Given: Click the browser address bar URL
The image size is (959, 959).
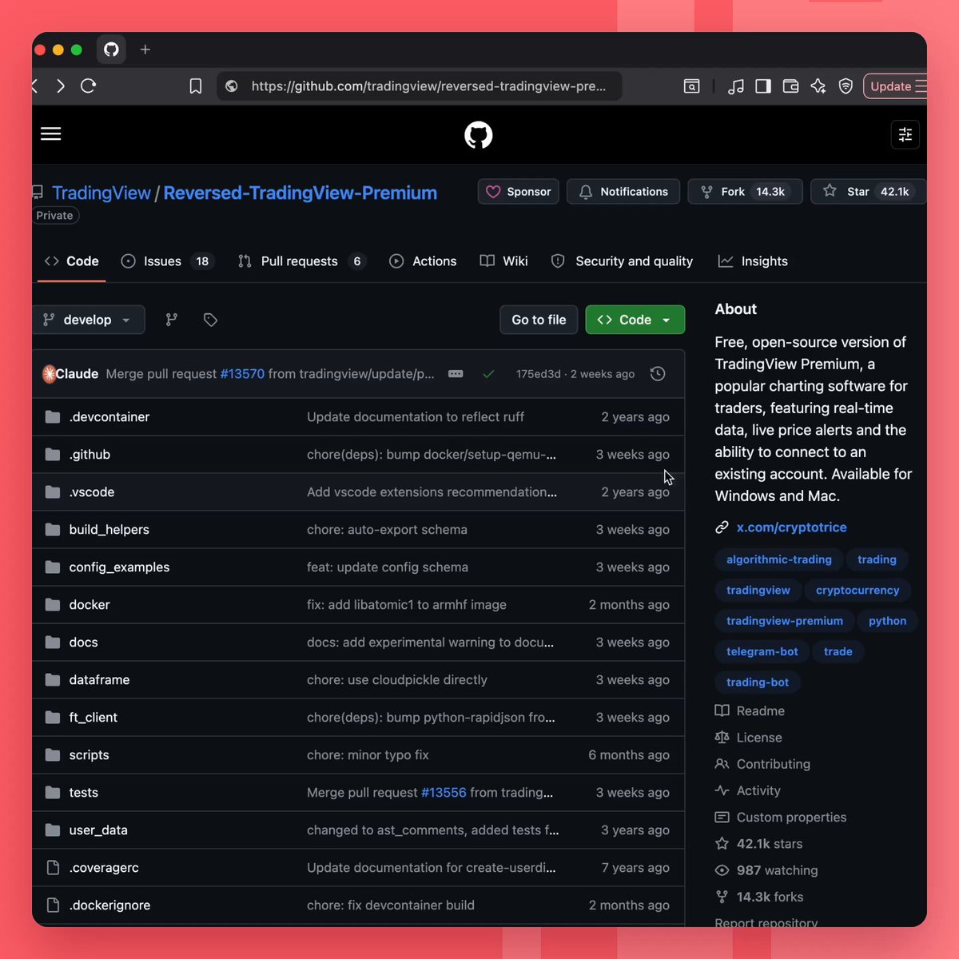Looking at the screenshot, I should click(428, 86).
